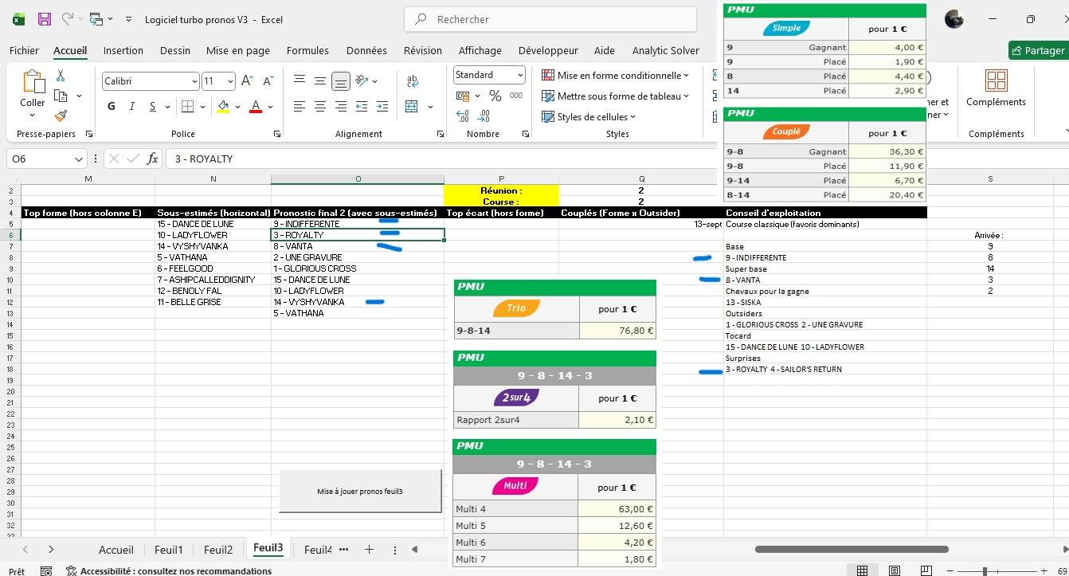
Task: Increase indent in cell
Action: tap(383, 106)
